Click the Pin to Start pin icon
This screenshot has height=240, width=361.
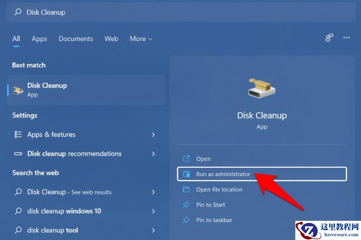(x=186, y=205)
